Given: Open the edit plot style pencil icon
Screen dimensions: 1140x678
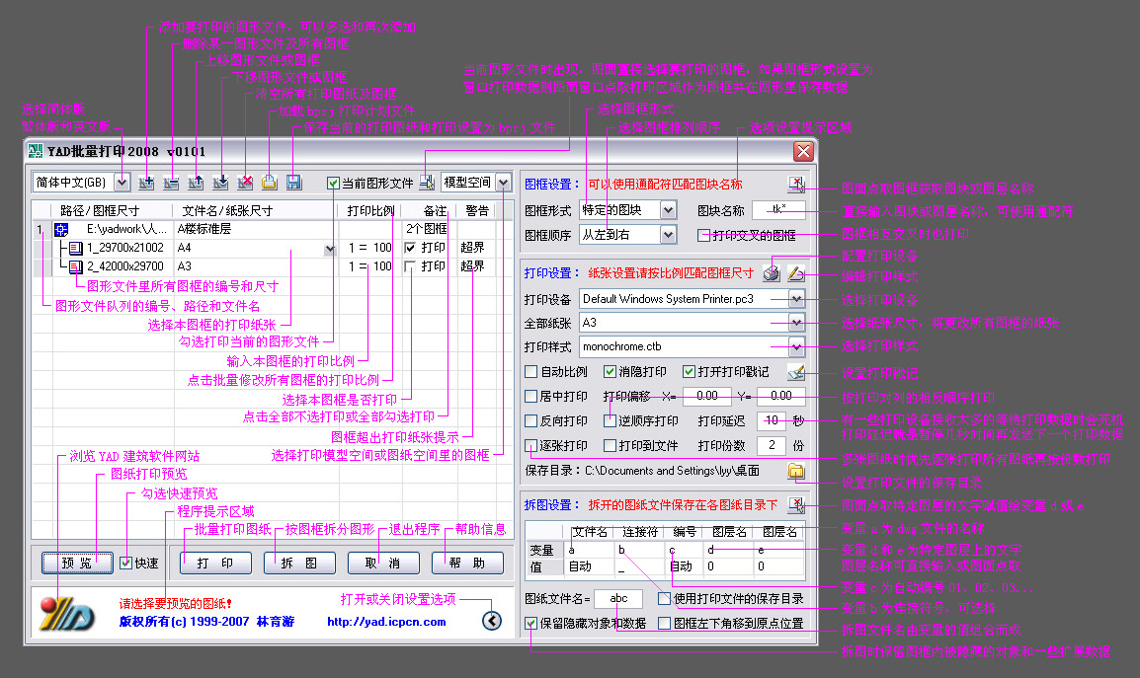Looking at the screenshot, I should (x=796, y=273).
